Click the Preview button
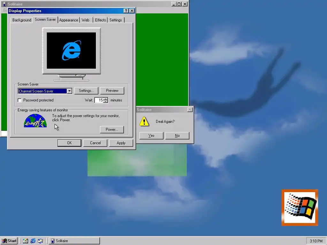327x245 pixels. pyautogui.click(x=112, y=91)
